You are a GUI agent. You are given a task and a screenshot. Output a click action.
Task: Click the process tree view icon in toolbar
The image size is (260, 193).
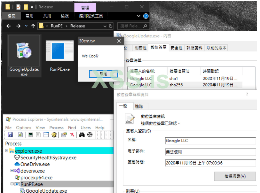tap(38, 135)
